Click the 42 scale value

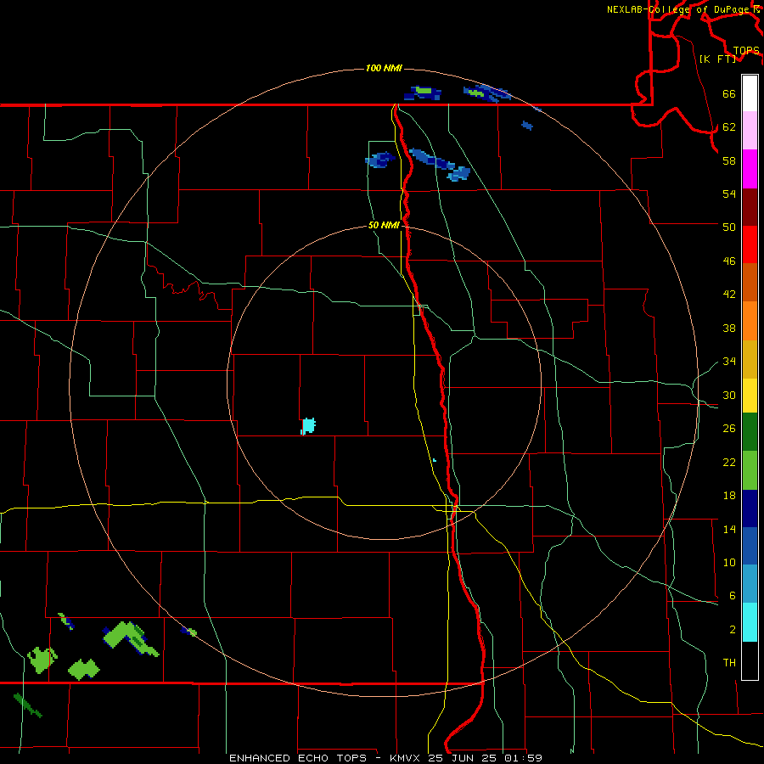[729, 295]
